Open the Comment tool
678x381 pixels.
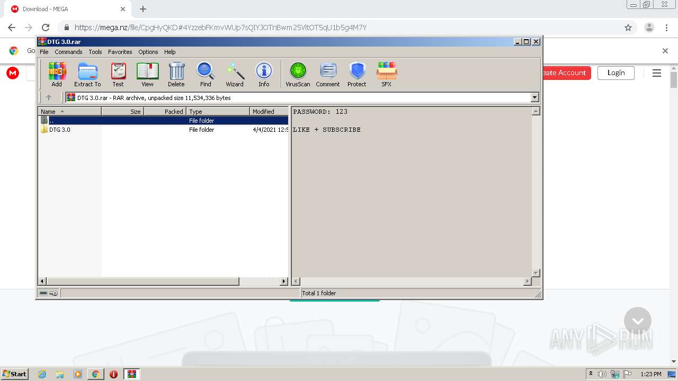point(328,75)
